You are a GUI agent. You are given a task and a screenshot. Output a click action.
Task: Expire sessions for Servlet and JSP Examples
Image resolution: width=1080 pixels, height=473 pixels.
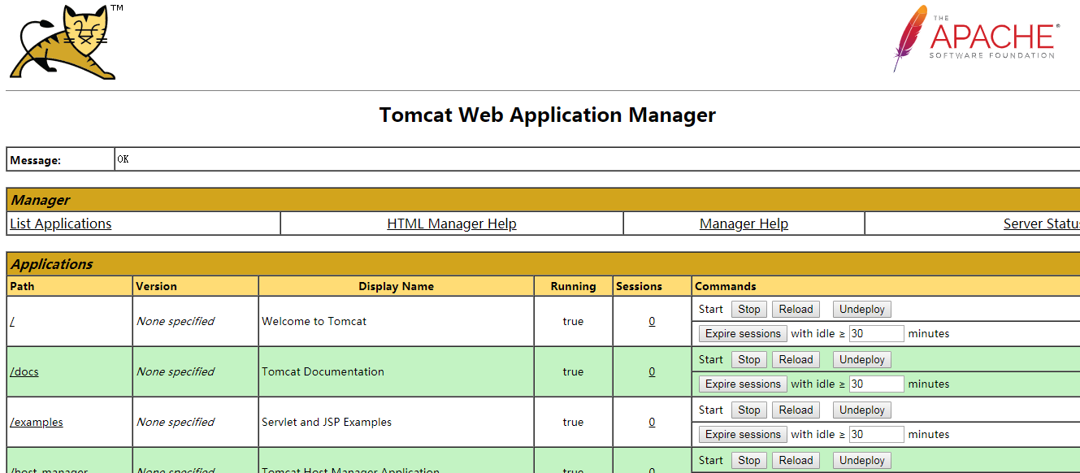(743, 434)
